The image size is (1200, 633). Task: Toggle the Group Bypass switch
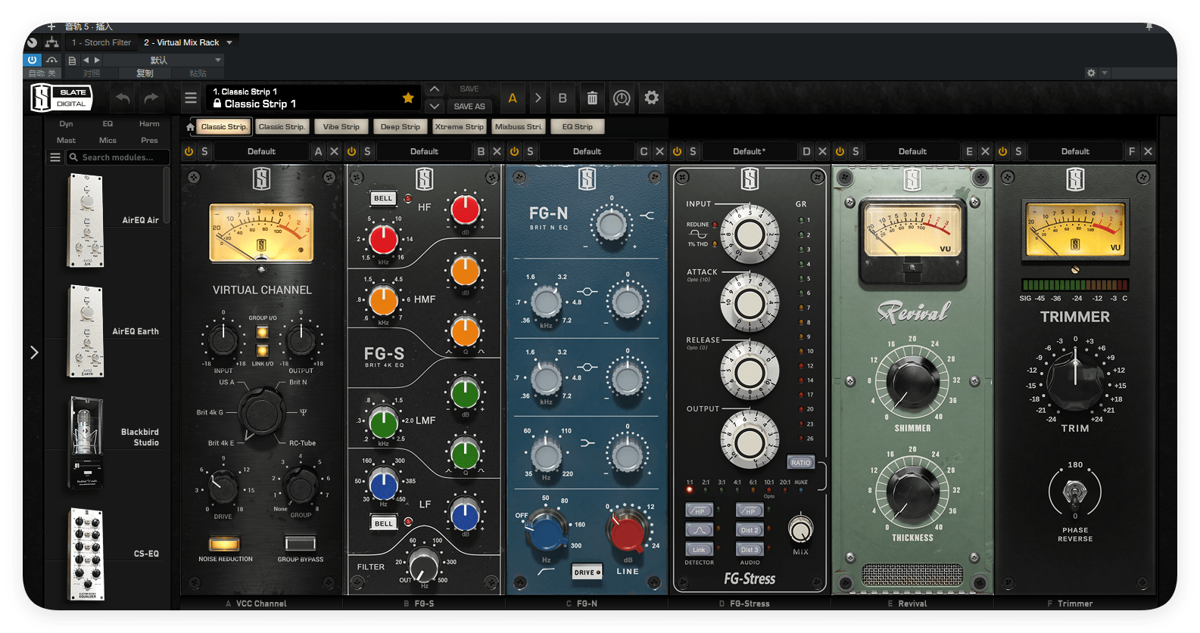(300, 544)
